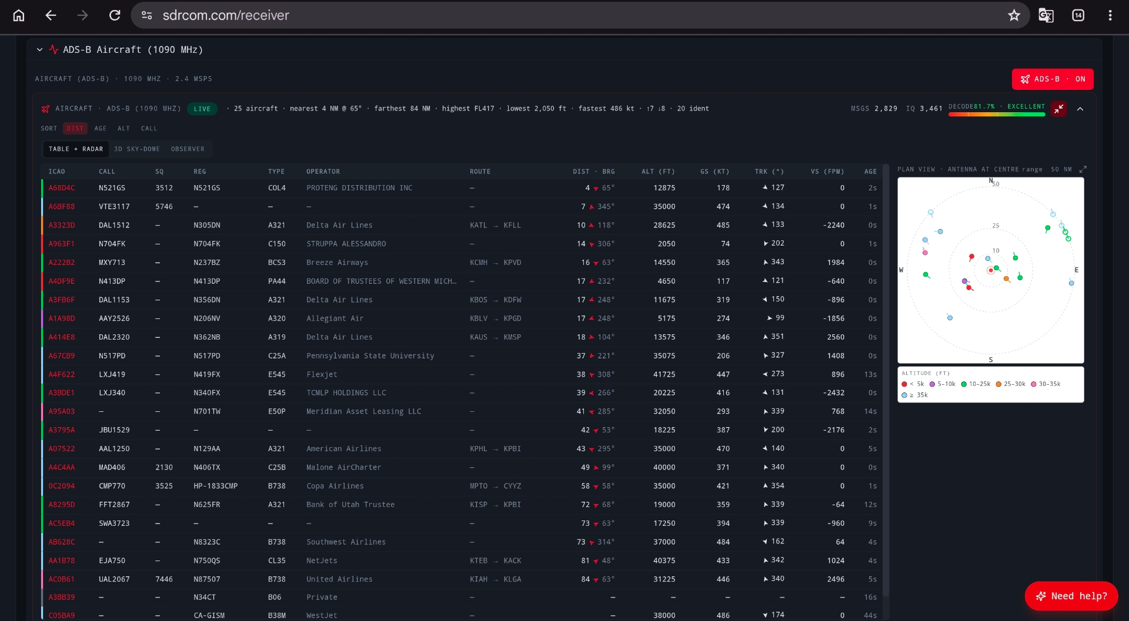This screenshot has width=1129, height=621.
Task: Collapse aircraft panel with up chevron
Action: click(x=1080, y=109)
